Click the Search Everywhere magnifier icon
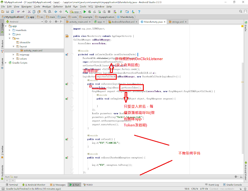 pyautogui.click(x=241, y=11)
